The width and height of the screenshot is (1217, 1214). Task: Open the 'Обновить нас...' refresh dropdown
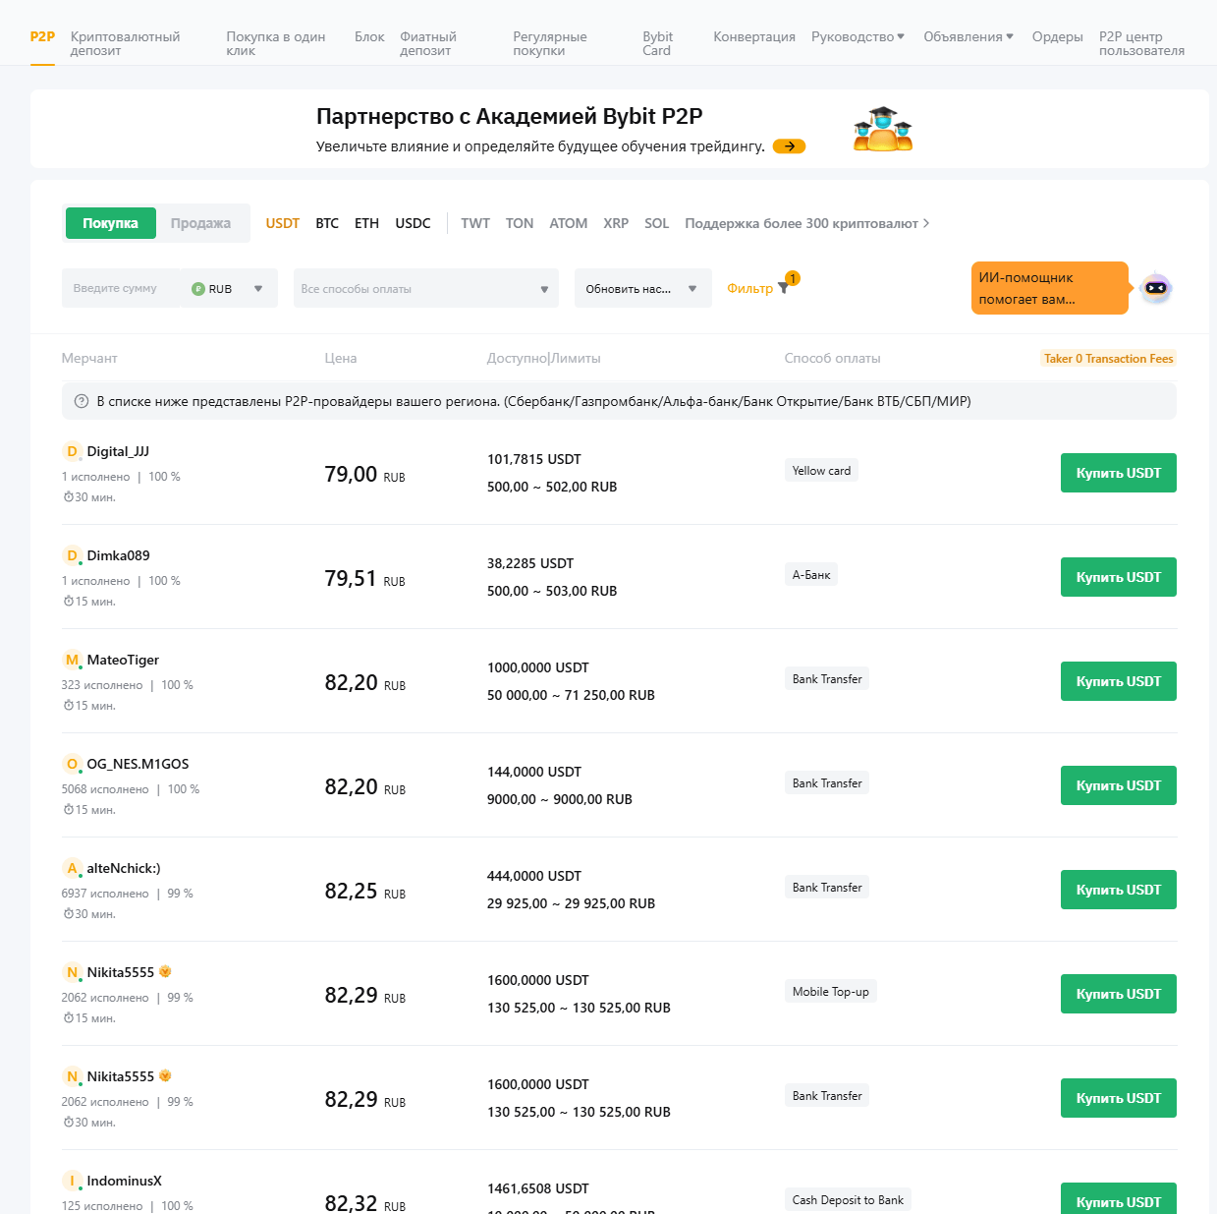643,288
